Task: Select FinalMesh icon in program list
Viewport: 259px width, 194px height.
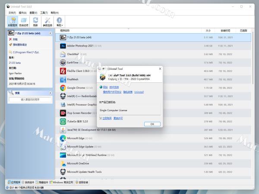Action: tap(63, 79)
